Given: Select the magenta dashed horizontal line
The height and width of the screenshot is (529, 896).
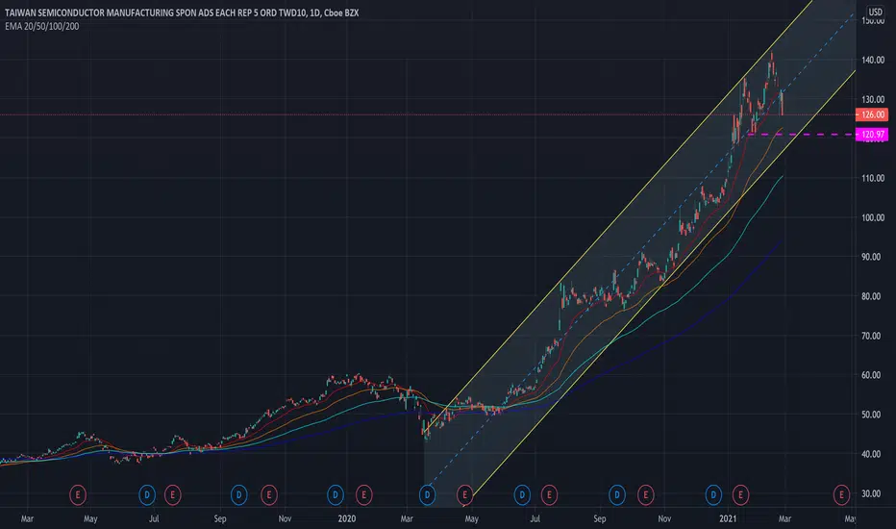Looking at the screenshot, I should click(801, 135).
